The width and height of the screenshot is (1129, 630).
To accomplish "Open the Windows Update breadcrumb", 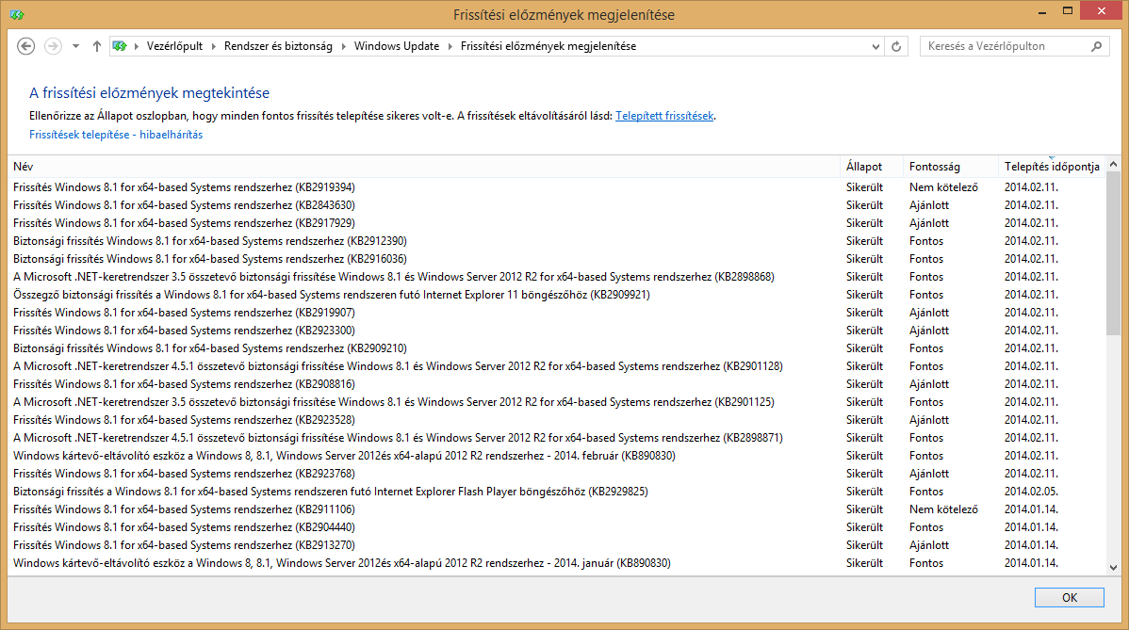I will pyautogui.click(x=396, y=46).
